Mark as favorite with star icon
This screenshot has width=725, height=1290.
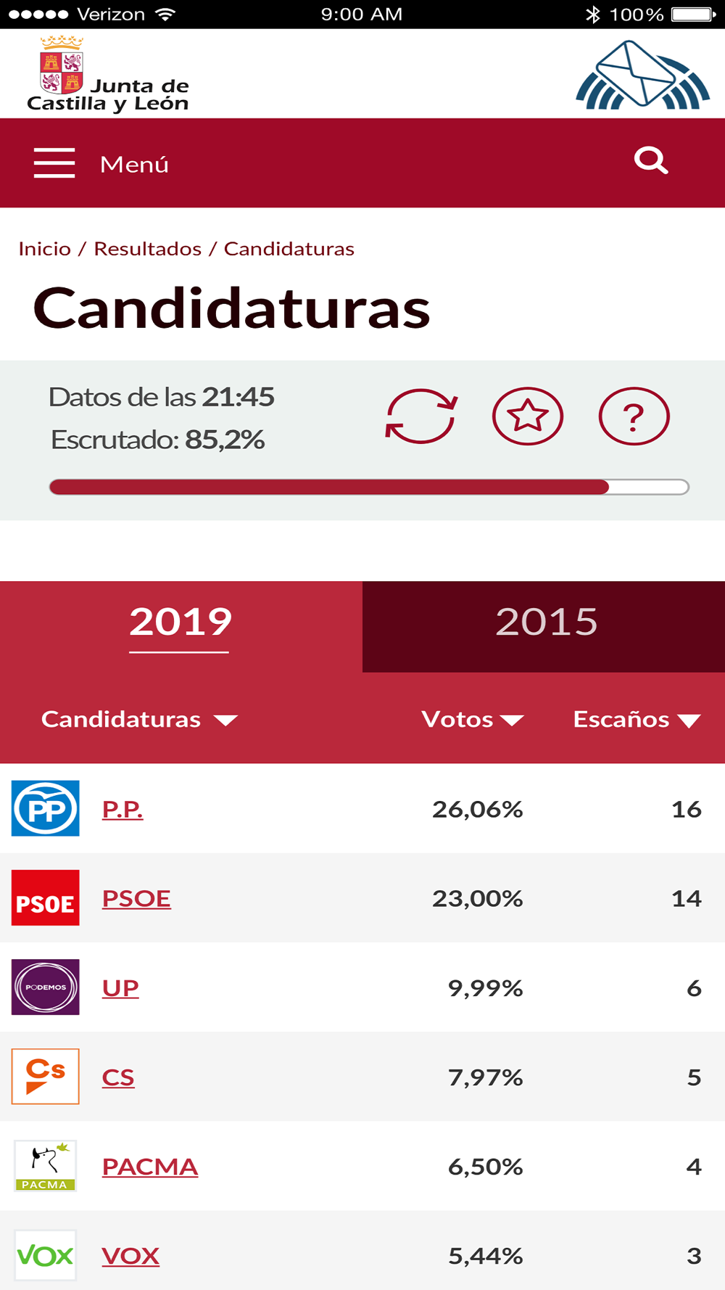528,416
